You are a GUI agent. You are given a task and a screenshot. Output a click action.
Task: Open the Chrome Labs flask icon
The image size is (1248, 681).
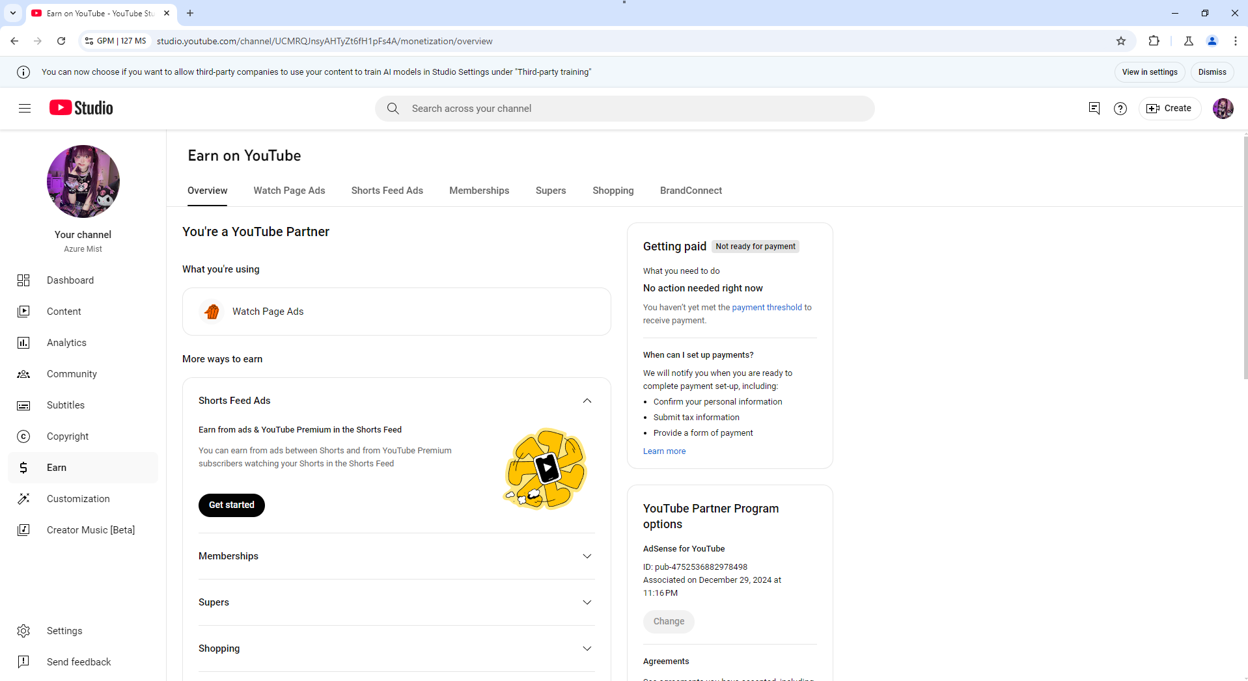click(1189, 41)
